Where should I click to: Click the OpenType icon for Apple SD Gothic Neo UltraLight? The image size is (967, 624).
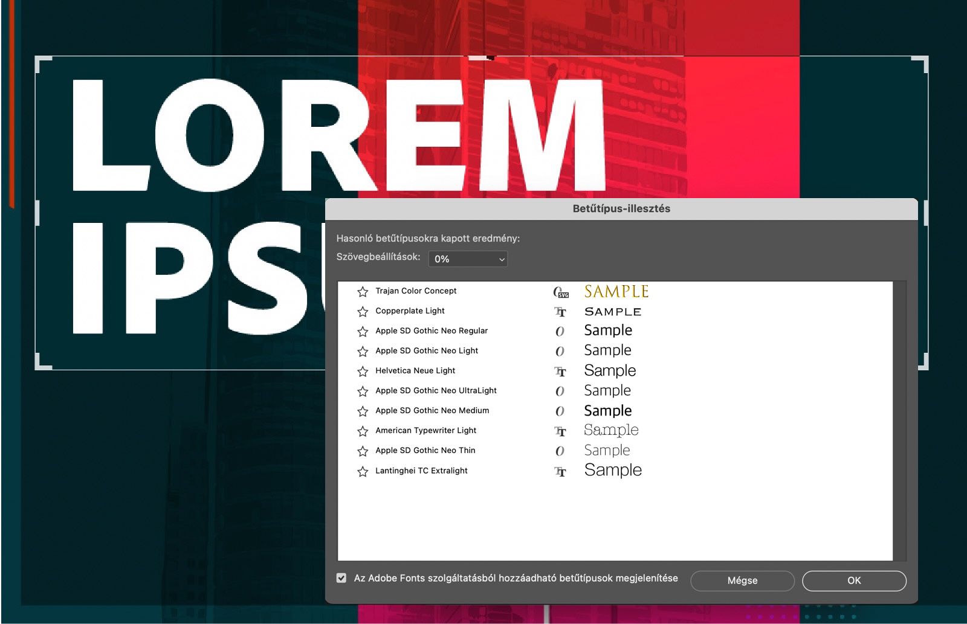coord(560,391)
